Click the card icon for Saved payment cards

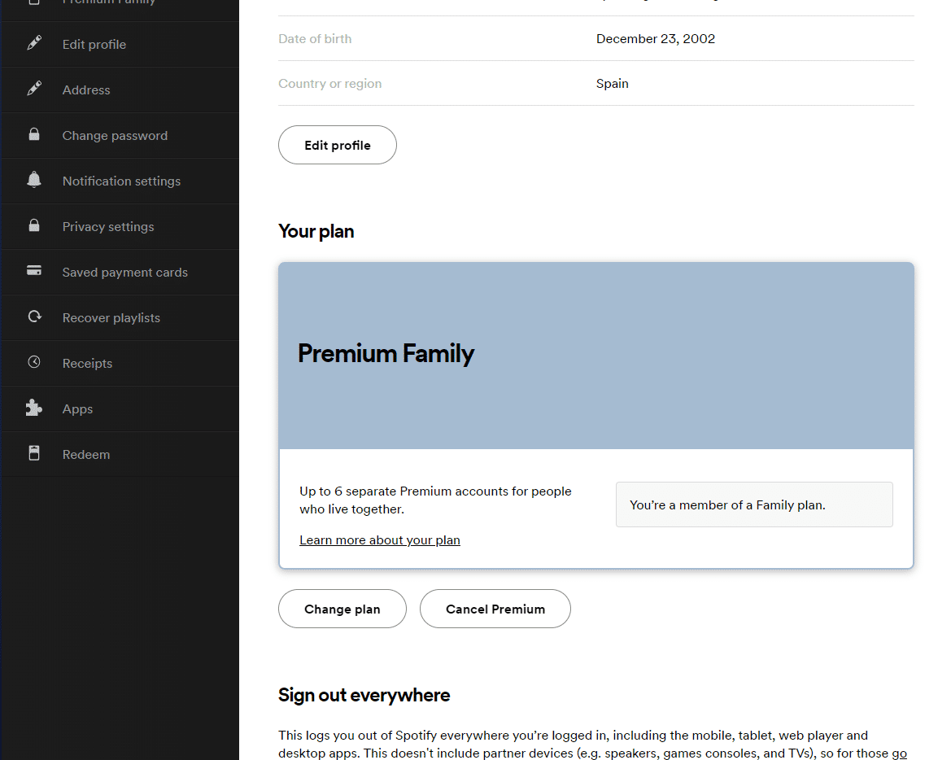pos(34,272)
